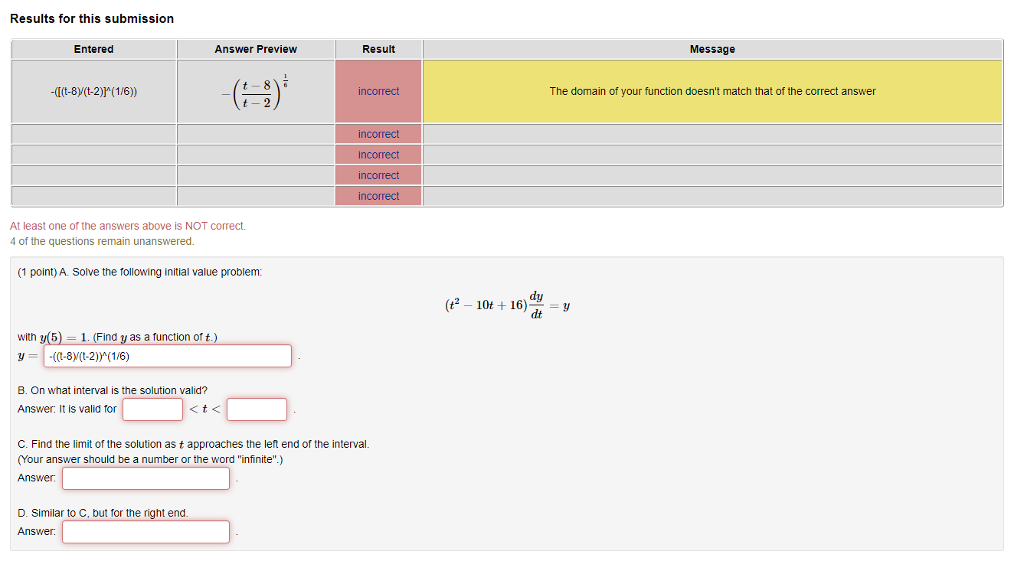
Task: Click the fourth incorrect result cell
Action: pos(378,174)
